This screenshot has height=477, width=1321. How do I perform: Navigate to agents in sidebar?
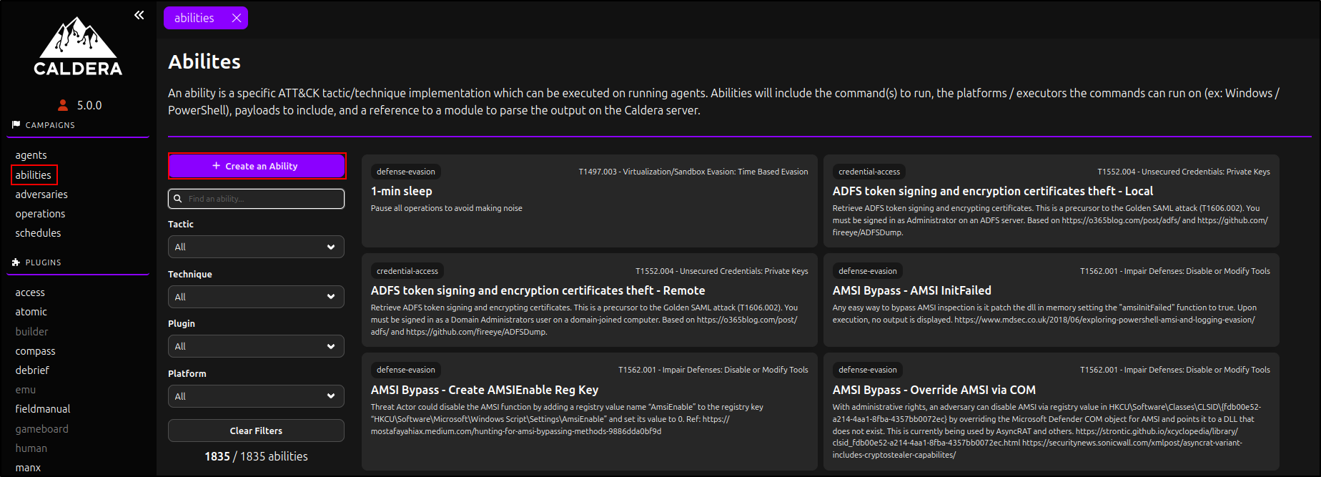coord(31,155)
